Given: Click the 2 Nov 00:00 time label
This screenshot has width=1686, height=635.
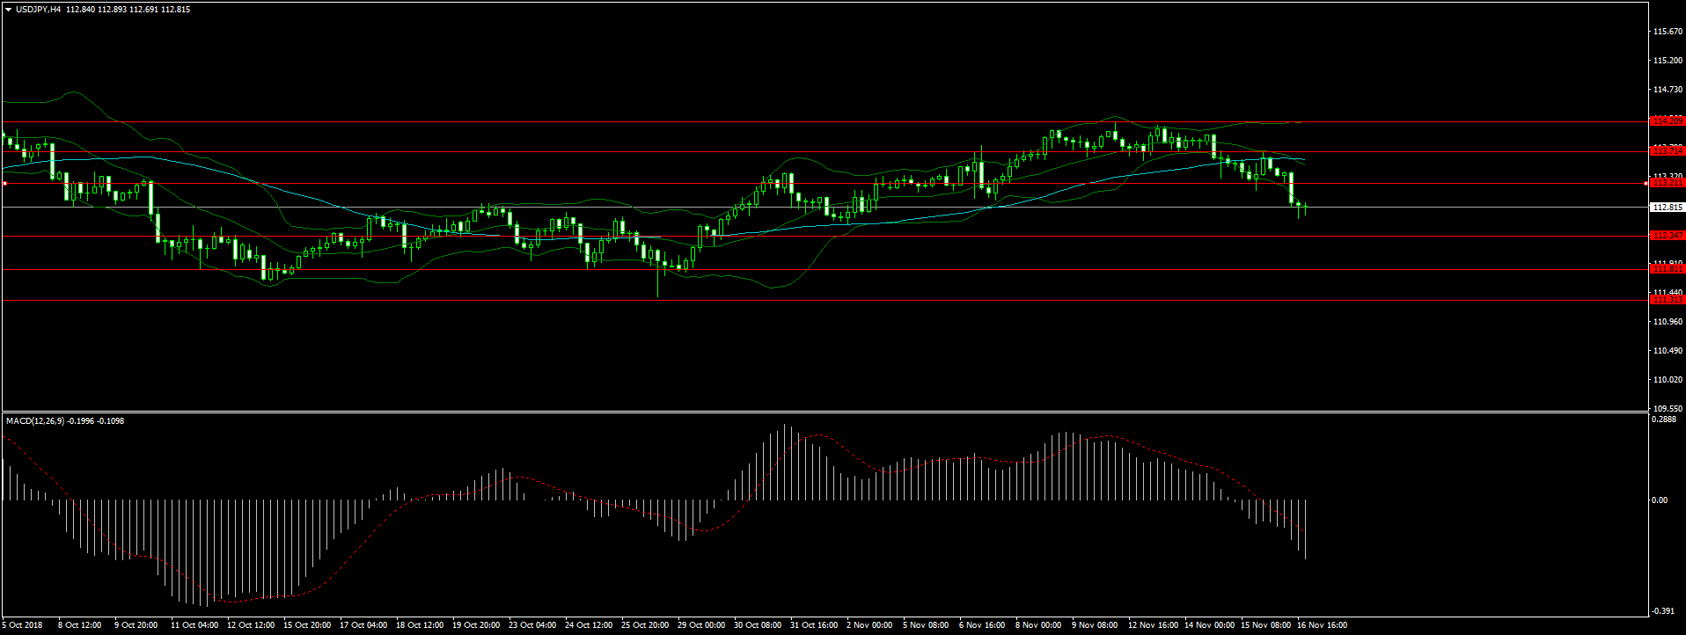Looking at the screenshot, I should [x=869, y=625].
